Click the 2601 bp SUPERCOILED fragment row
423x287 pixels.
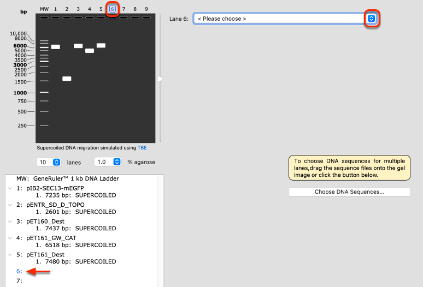coord(76,212)
